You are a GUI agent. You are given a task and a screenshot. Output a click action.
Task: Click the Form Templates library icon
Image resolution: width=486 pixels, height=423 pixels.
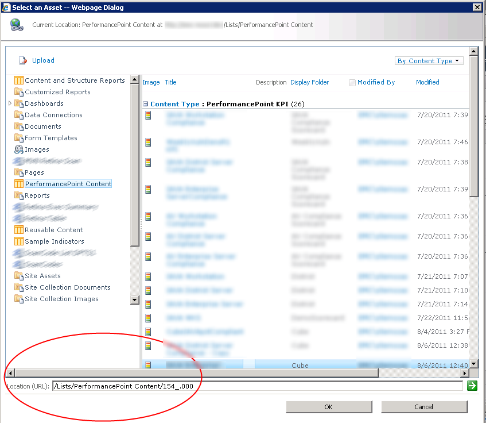click(x=18, y=138)
